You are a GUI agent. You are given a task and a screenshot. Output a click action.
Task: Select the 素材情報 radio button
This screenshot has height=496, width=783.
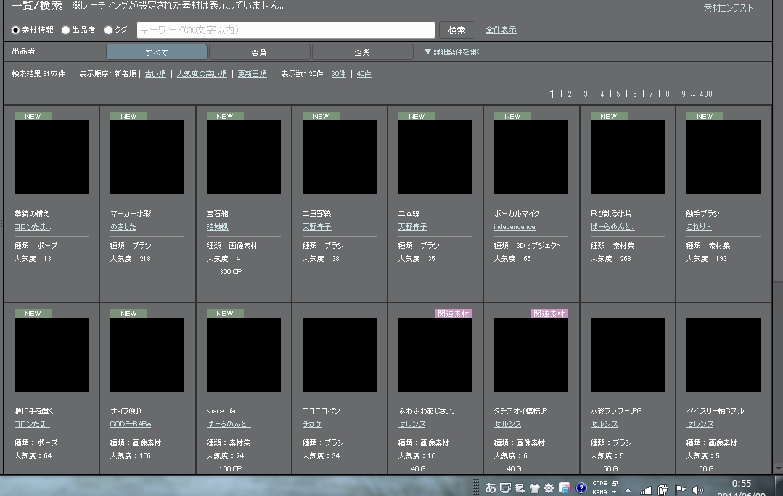[16, 30]
